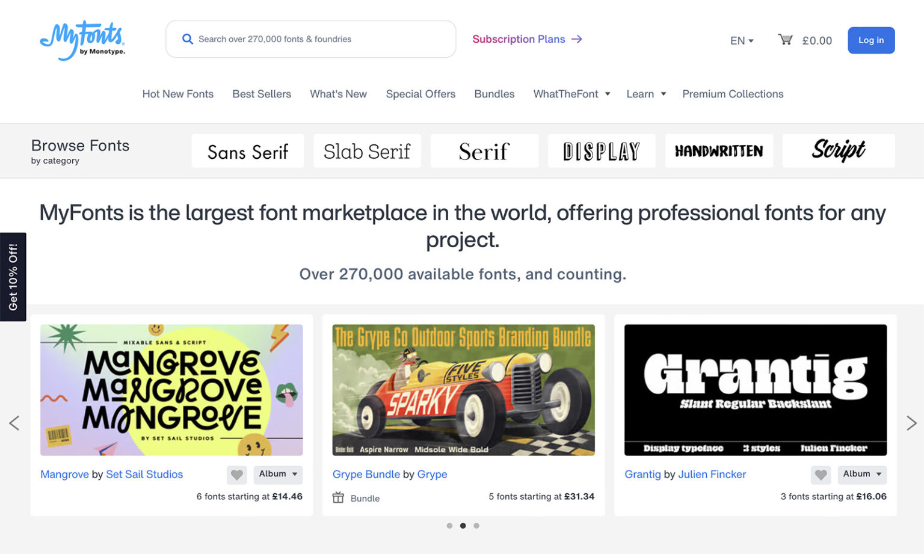Click the bundle gift icon under Grype Bundle
This screenshot has width=924, height=554.
pos(338,497)
